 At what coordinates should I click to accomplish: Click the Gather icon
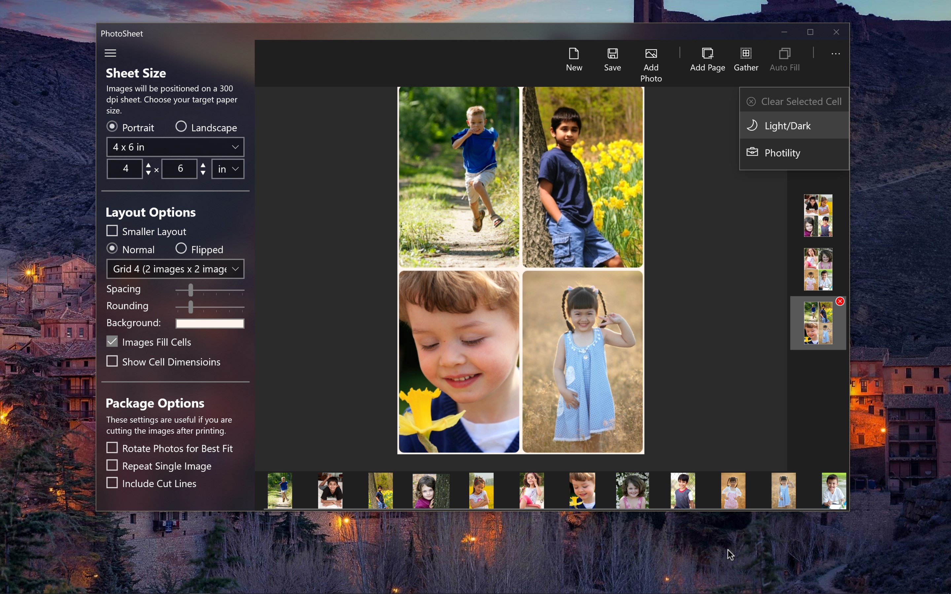746,53
